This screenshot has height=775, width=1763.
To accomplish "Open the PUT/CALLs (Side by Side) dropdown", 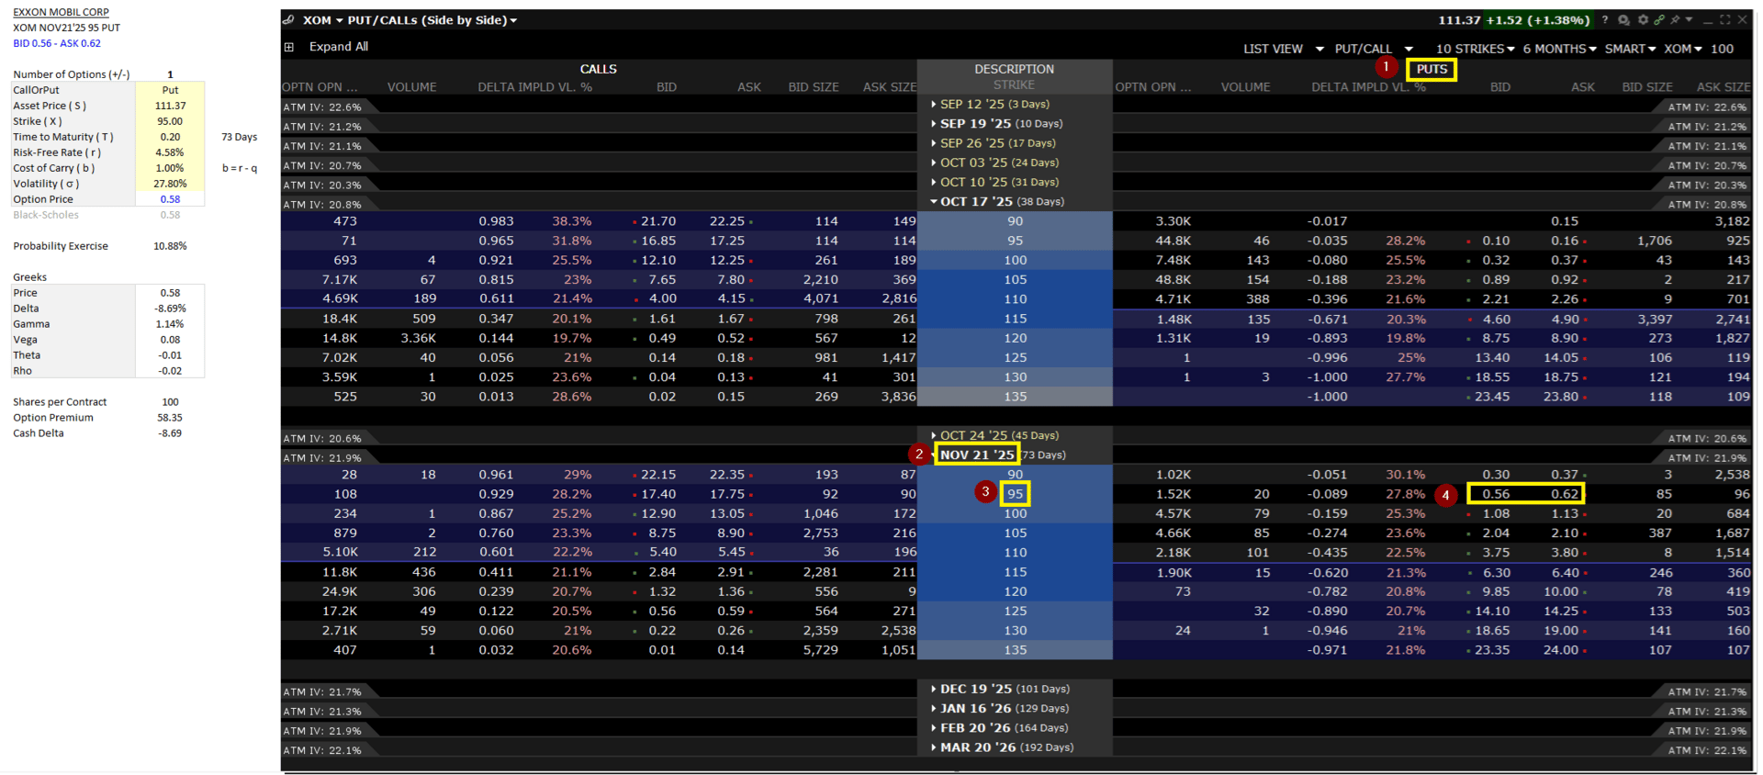I will [x=432, y=20].
